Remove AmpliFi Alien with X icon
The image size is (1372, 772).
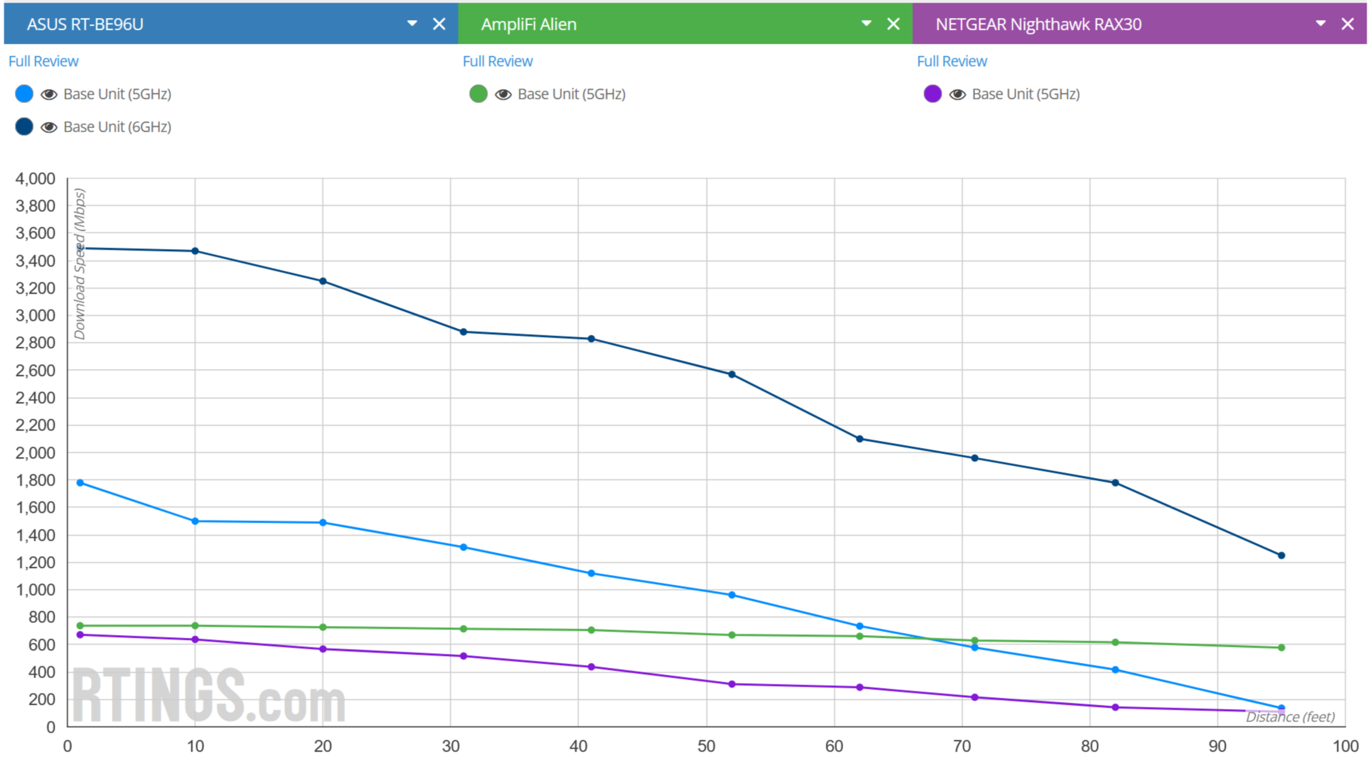coord(893,24)
